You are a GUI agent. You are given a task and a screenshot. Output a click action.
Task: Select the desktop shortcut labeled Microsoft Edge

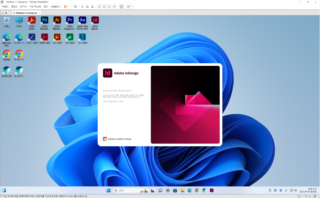coord(6,40)
